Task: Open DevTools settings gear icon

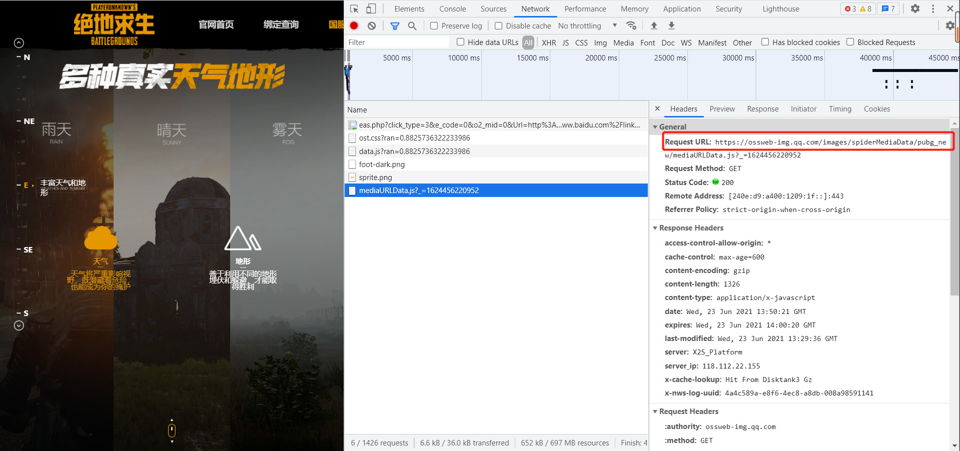Action: (915, 8)
